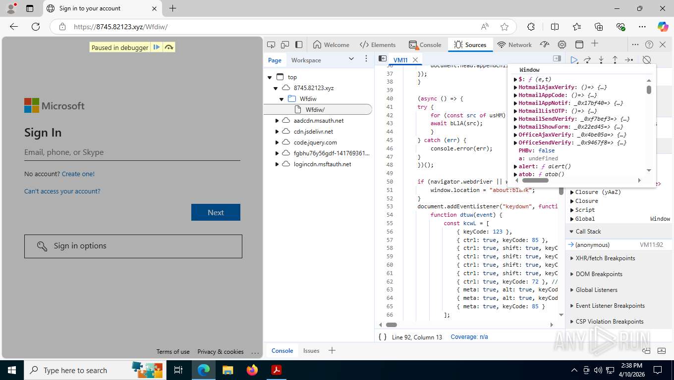Screen dimensions: 674x380
Task: Expand the Closure (yAaZ) scope
Action: click(572, 192)
